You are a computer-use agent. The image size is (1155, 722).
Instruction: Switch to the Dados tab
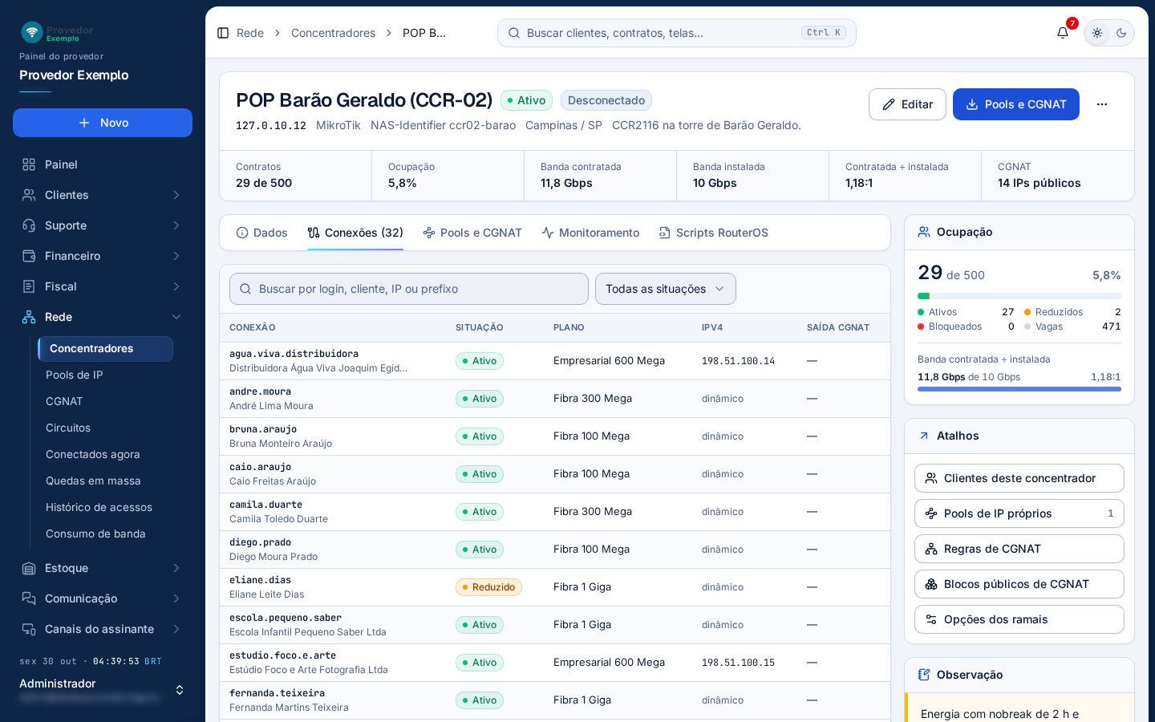(261, 233)
